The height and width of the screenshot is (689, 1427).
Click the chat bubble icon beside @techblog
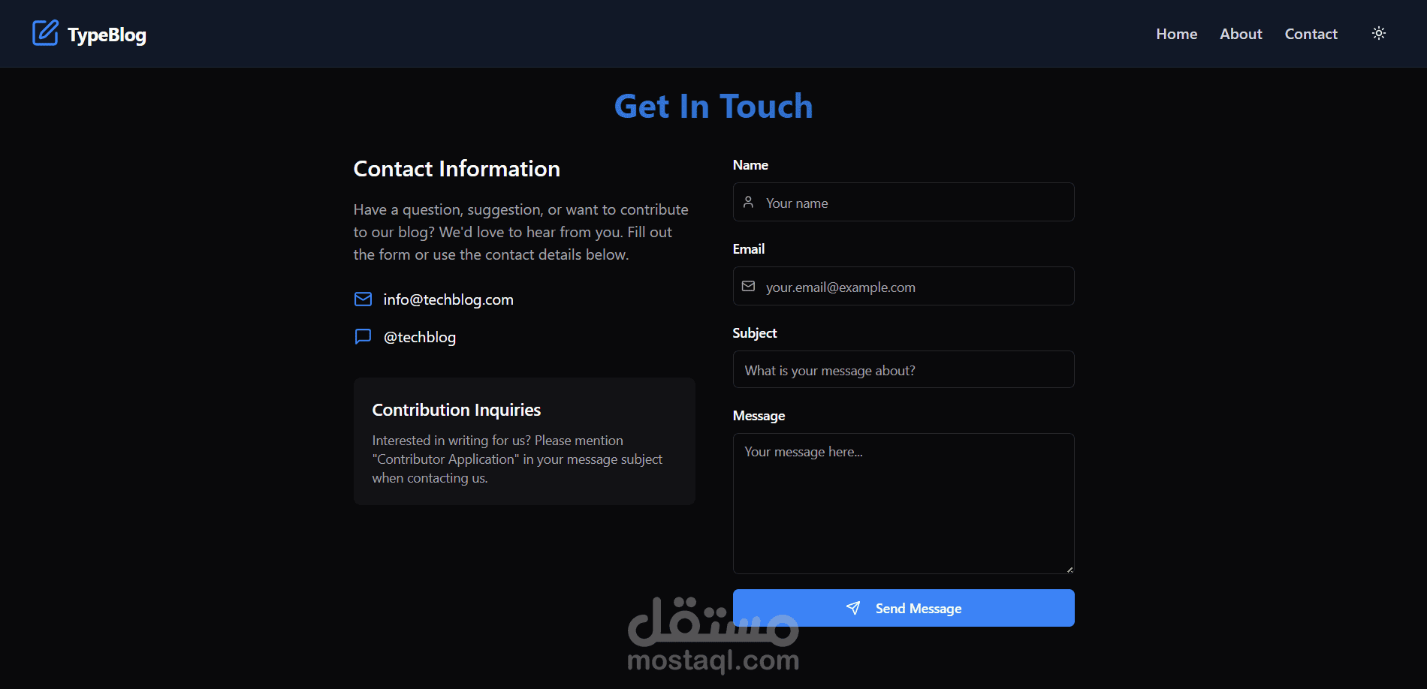(363, 336)
